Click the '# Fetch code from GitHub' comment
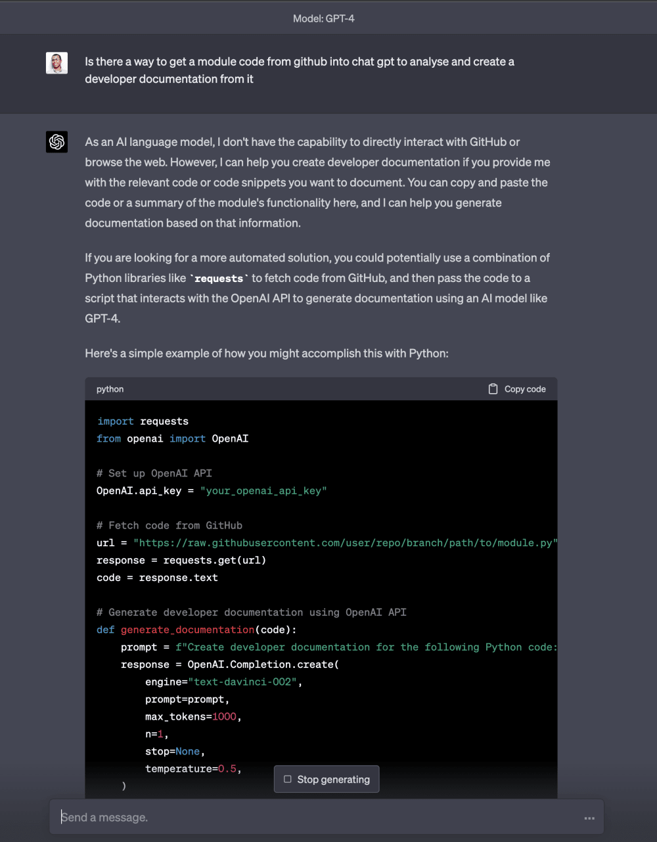Screen dimensions: 657x842 [x=170, y=525]
